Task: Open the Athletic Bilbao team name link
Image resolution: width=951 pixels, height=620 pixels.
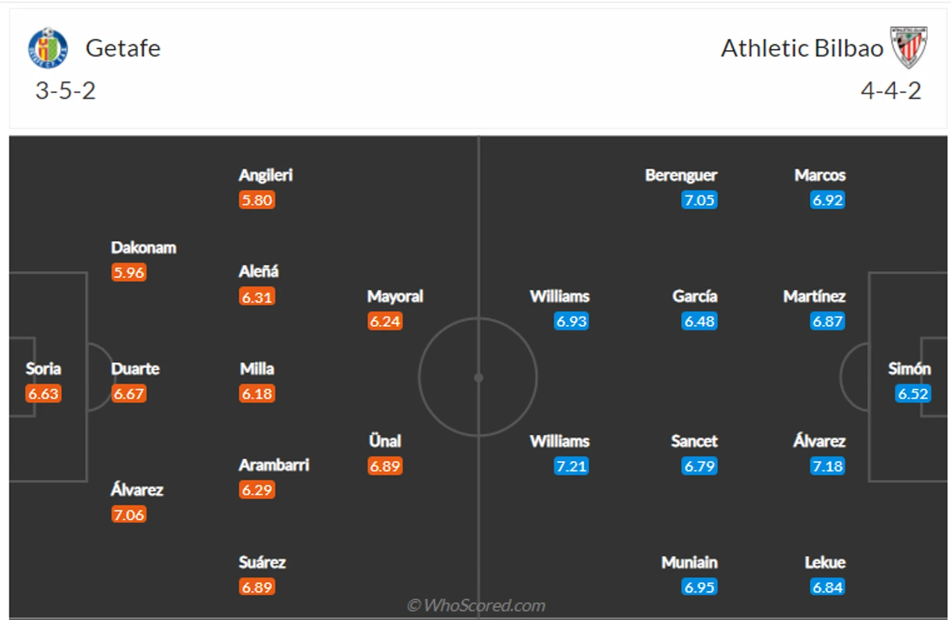Action: [x=802, y=48]
